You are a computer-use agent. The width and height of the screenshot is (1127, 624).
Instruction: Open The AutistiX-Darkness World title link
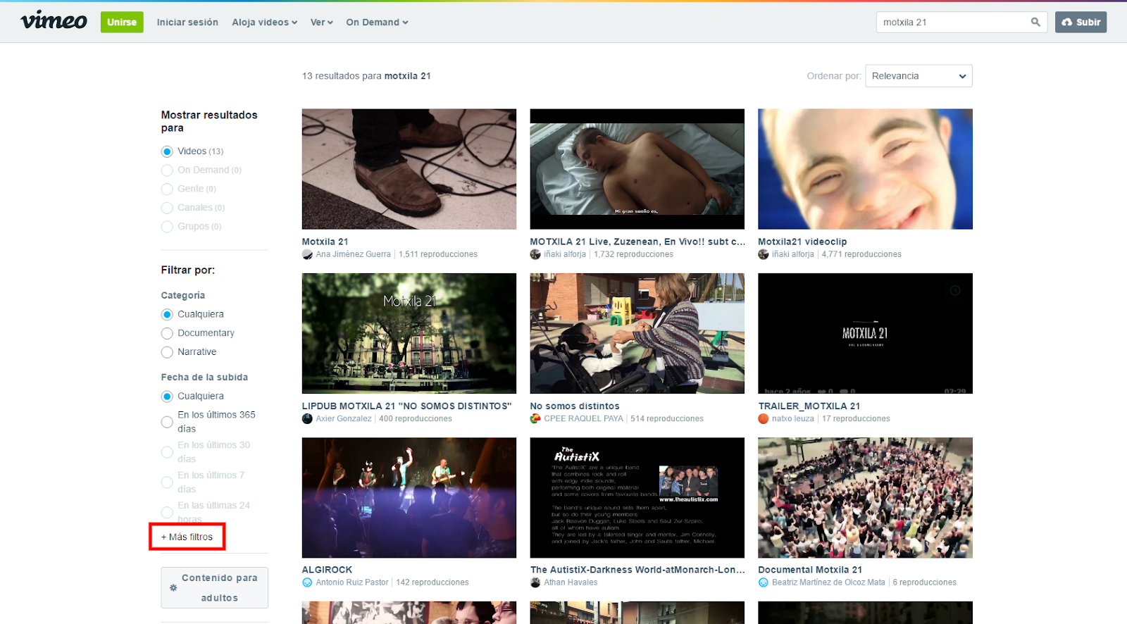[x=637, y=570]
